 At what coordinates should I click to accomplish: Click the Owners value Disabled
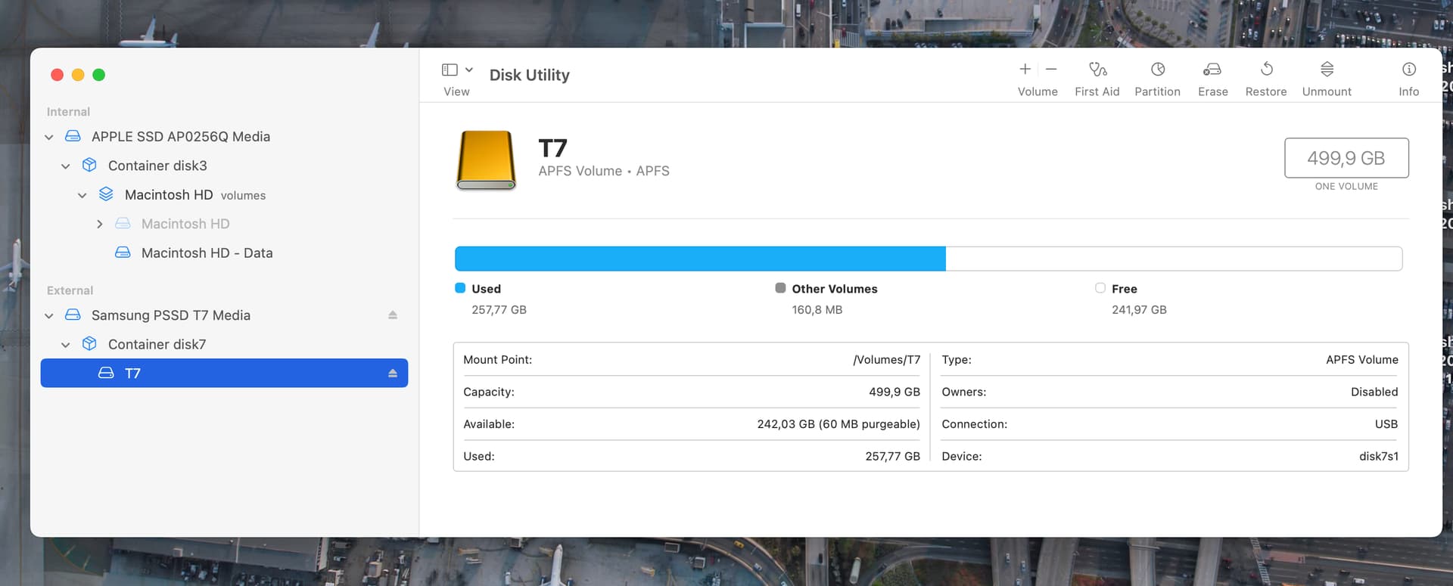[x=1374, y=392]
